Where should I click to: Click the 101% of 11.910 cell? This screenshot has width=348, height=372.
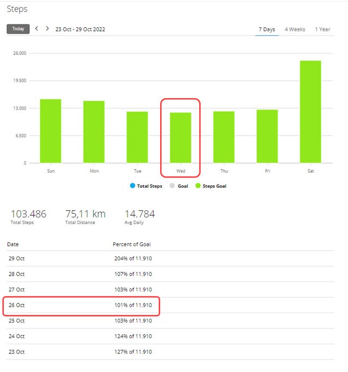tap(133, 306)
